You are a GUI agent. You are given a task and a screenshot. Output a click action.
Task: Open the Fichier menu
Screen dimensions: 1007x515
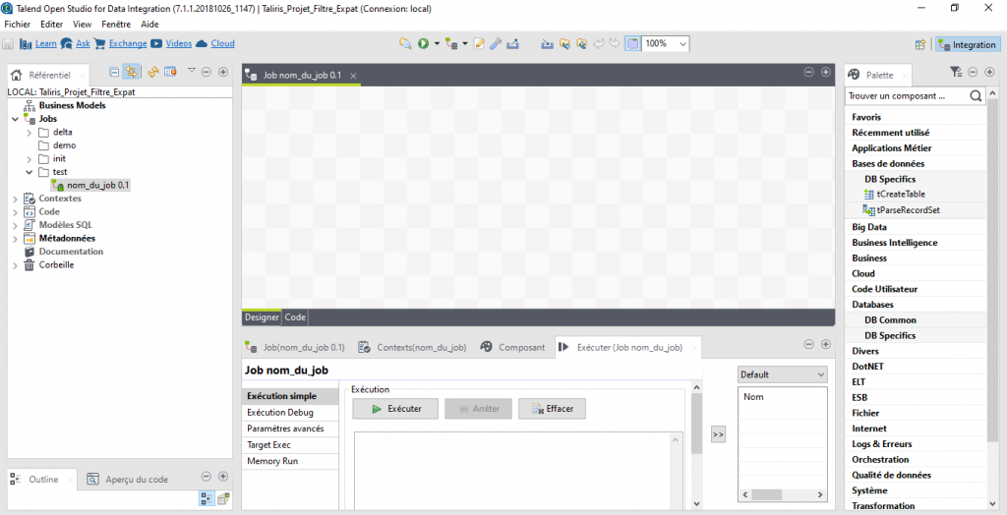point(18,25)
